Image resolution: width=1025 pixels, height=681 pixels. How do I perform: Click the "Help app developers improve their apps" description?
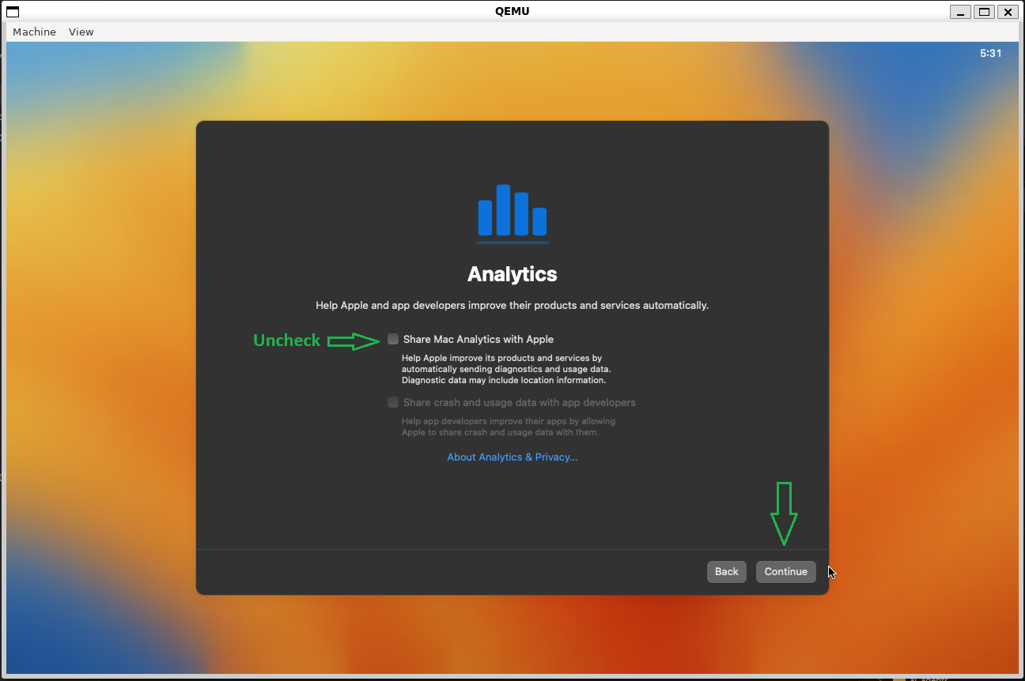click(x=509, y=427)
